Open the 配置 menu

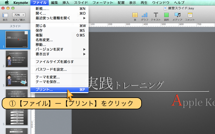tap(121, 3)
